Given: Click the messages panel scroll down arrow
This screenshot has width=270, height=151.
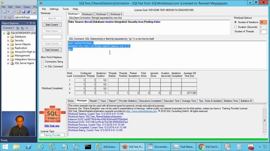Looking at the screenshot, I should pyautogui.click(x=265, y=135).
